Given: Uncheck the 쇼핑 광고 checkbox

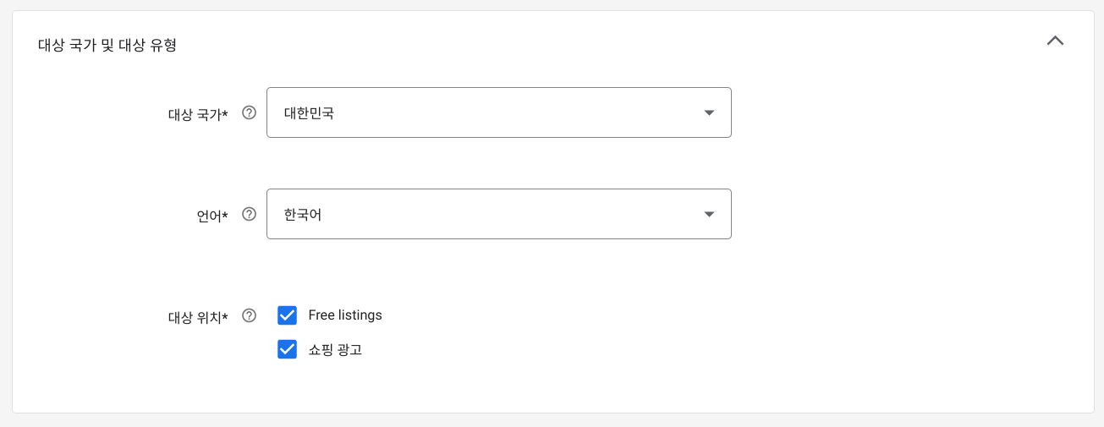Looking at the screenshot, I should (x=288, y=349).
